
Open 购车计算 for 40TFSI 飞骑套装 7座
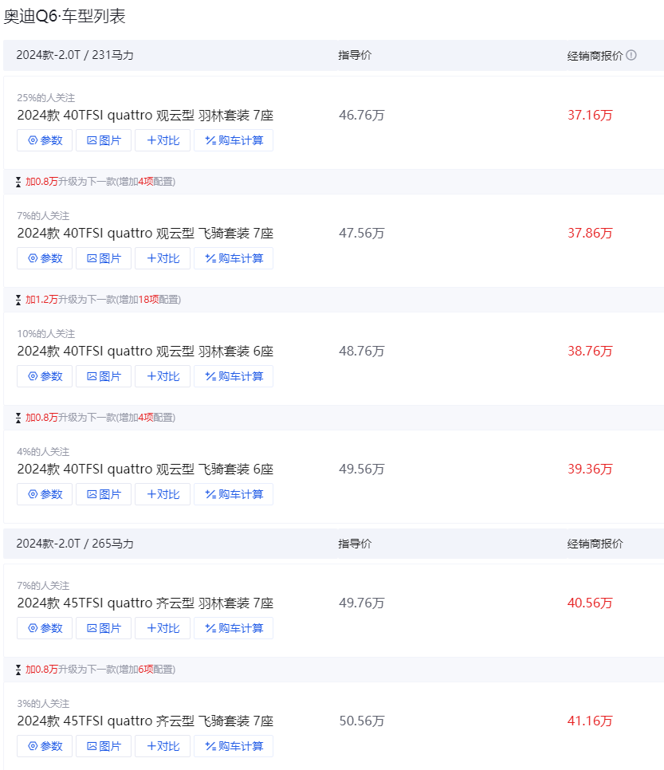[234, 258]
